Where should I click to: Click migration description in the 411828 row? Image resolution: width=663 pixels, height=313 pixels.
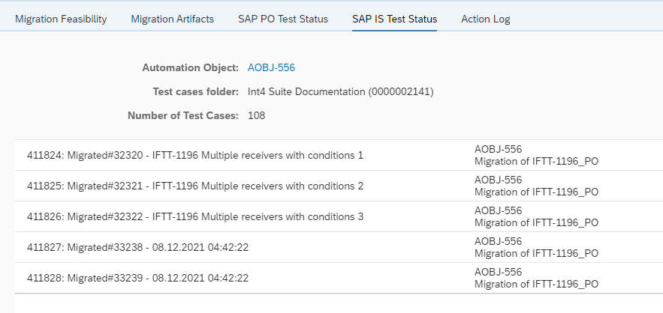(536, 284)
